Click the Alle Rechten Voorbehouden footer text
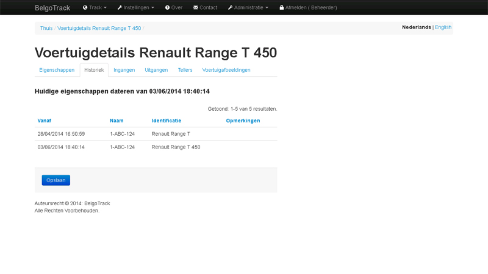 click(x=67, y=211)
